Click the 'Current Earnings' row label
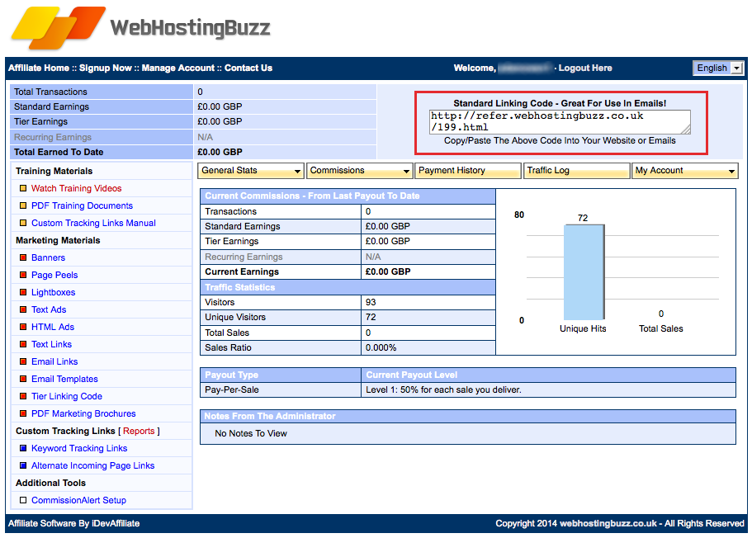 [x=242, y=271]
